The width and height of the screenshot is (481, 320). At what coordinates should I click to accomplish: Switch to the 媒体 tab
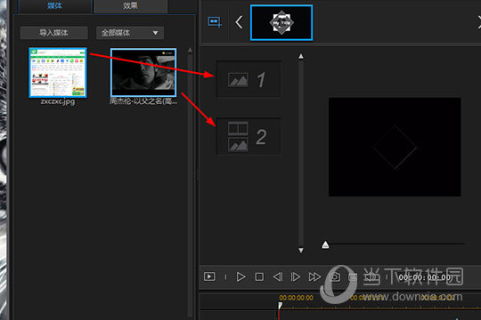tap(55, 6)
